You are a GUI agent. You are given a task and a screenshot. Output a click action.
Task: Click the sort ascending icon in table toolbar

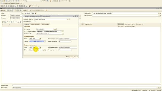tap(18, 22)
